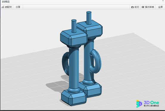Screen dimensions: 165x111
Task: Activate the 剖切 section-cut tool
Action: tap(135, 7)
